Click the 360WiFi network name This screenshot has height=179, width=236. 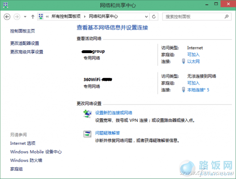[98, 79]
